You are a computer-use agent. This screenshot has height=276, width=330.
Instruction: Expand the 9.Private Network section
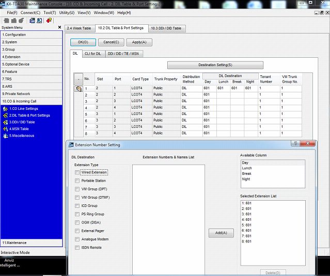(32, 94)
